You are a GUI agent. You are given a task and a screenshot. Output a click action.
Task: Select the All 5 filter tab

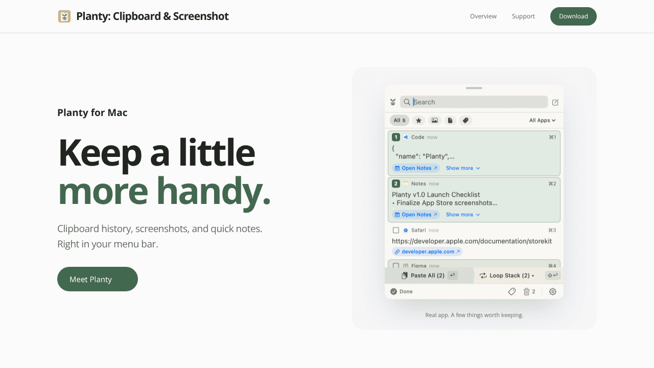400,121
